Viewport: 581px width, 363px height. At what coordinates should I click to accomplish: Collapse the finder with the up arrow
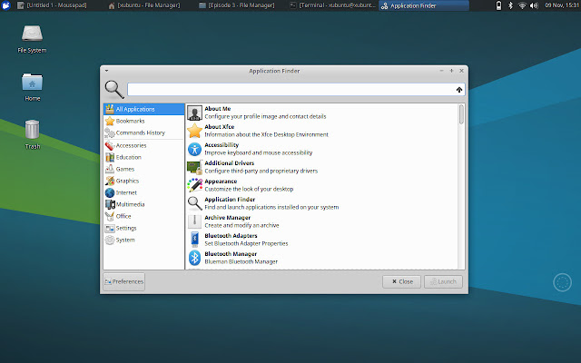[x=459, y=90]
